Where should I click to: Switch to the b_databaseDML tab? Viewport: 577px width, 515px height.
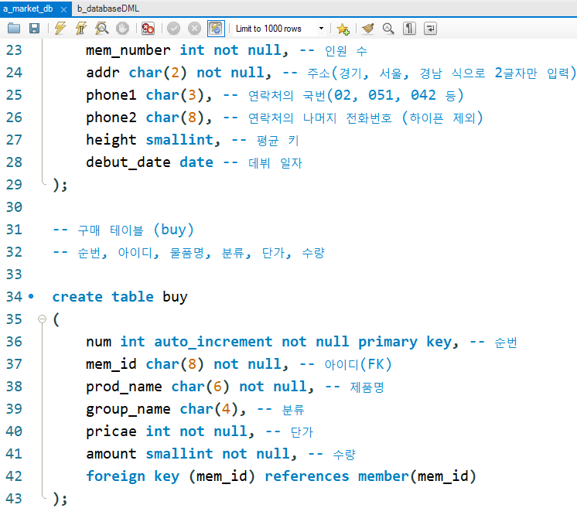pyautogui.click(x=108, y=9)
